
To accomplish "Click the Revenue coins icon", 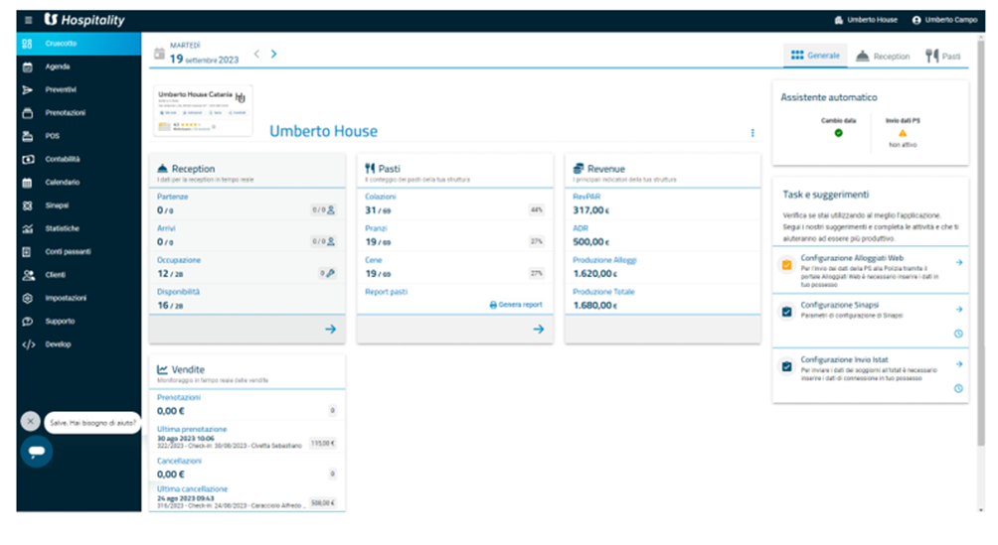I will (578, 169).
